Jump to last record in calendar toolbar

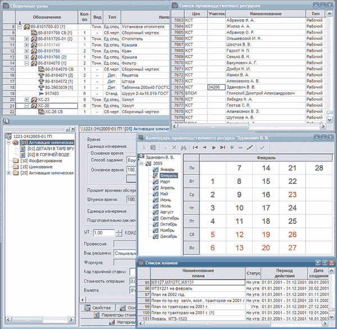tap(222, 147)
